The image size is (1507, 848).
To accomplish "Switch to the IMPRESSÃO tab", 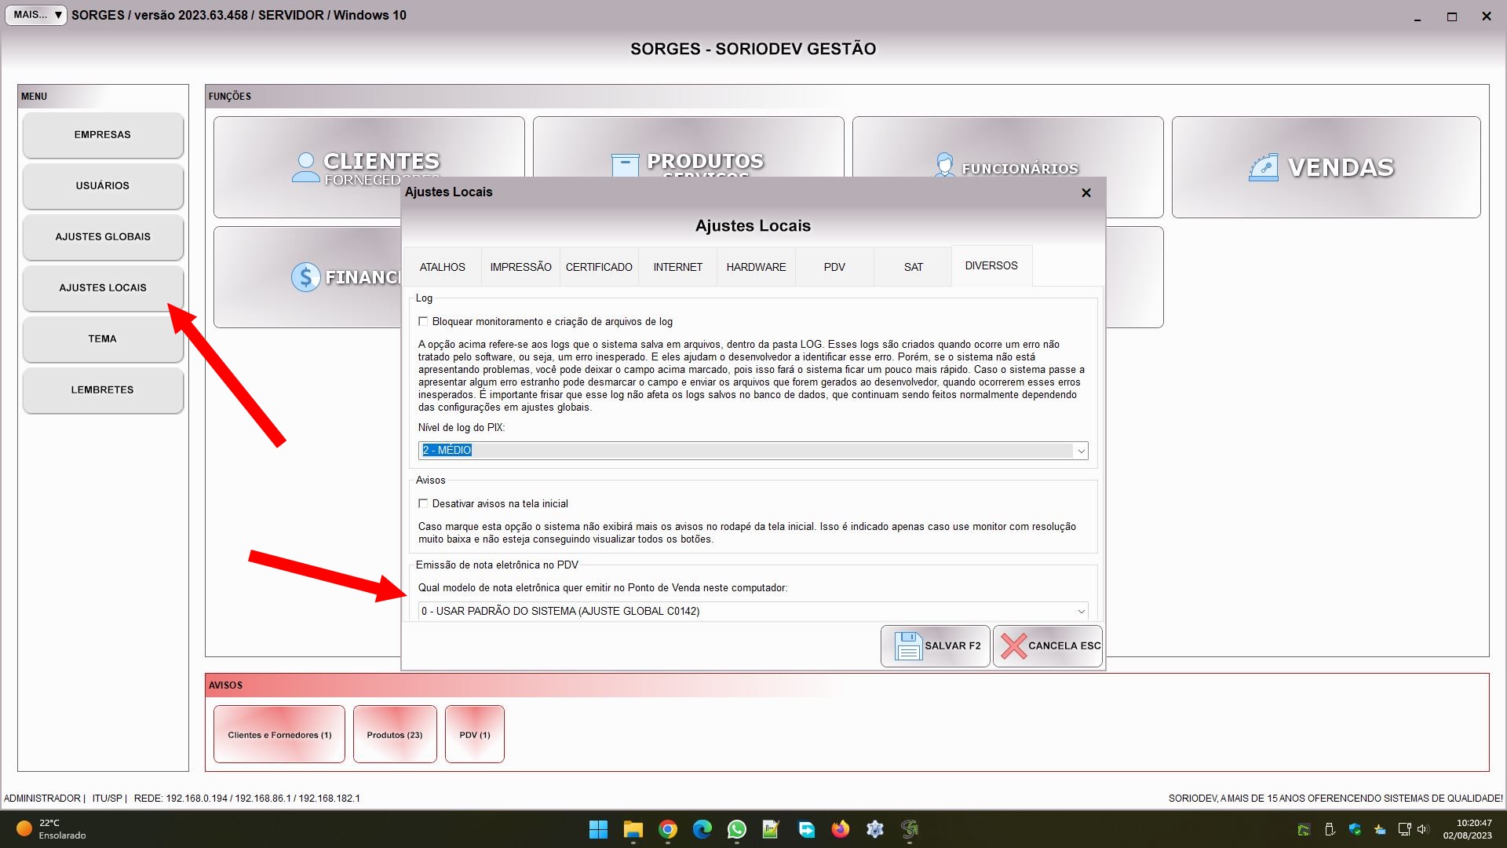I will [x=520, y=267].
